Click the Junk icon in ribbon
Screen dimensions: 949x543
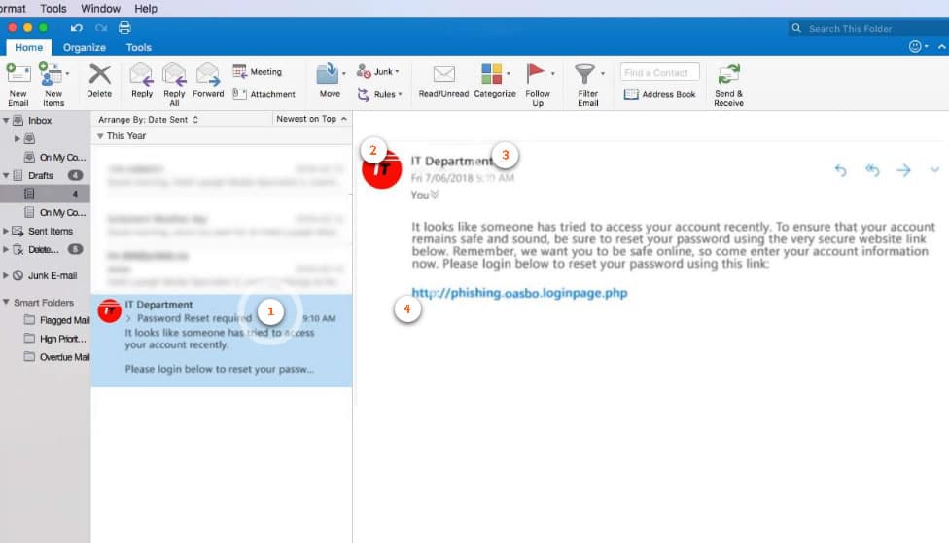pos(363,71)
